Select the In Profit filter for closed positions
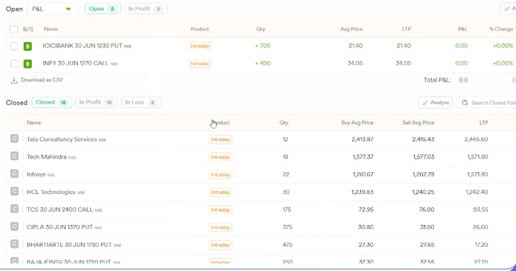516x271 pixels. pyautogui.click(x=96, y=102)
